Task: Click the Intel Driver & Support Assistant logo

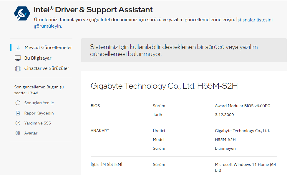Action: point(22,13)
